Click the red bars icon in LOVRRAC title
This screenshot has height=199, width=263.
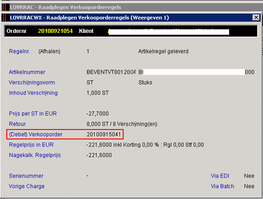tap(5, 7)
